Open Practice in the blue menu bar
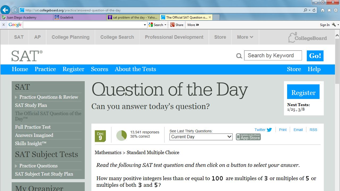Viewport: 340px width, 191px height. (45, 69)
